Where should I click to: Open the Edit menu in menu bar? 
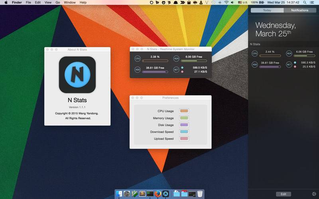click(37, 2)
